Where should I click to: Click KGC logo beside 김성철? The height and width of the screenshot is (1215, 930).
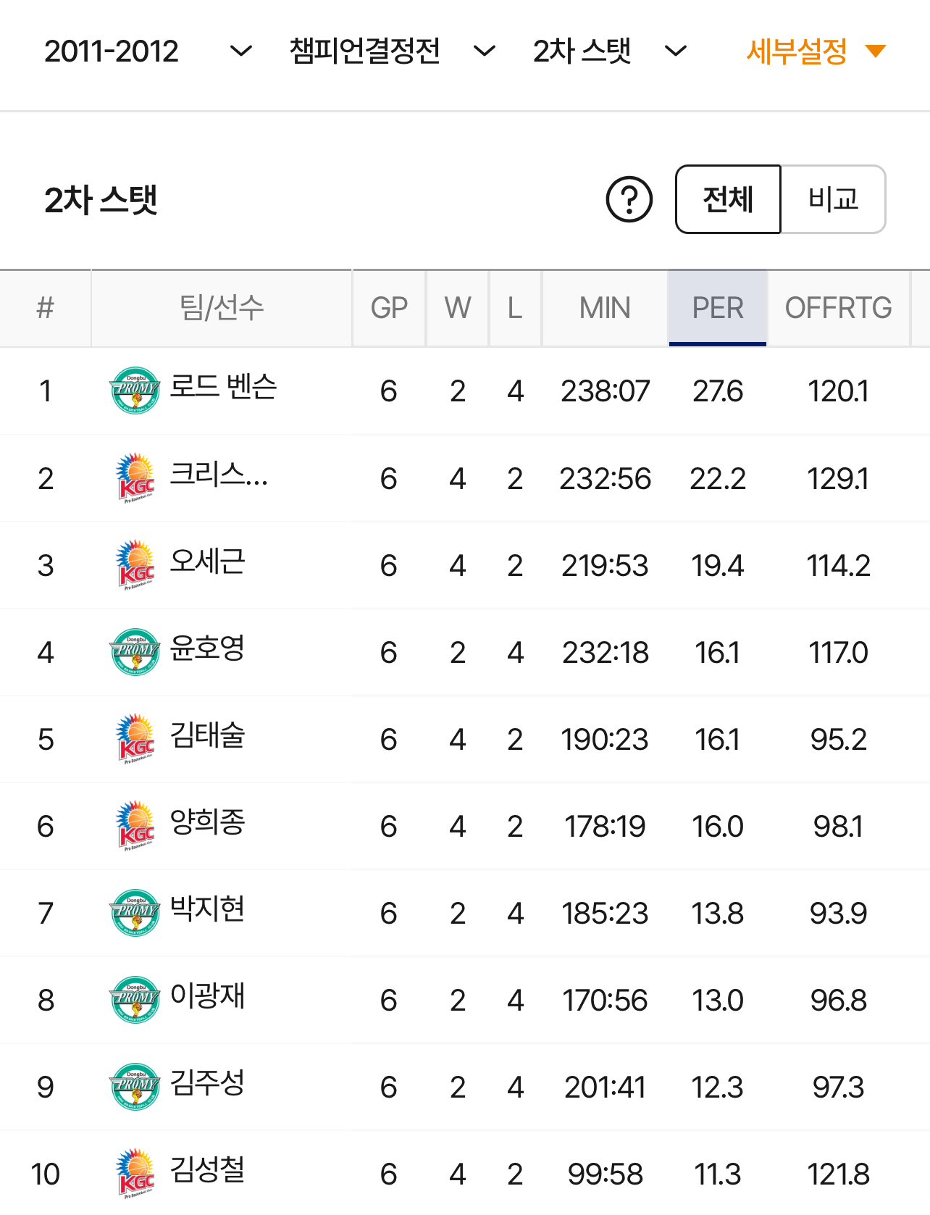tap(135, 1173)
